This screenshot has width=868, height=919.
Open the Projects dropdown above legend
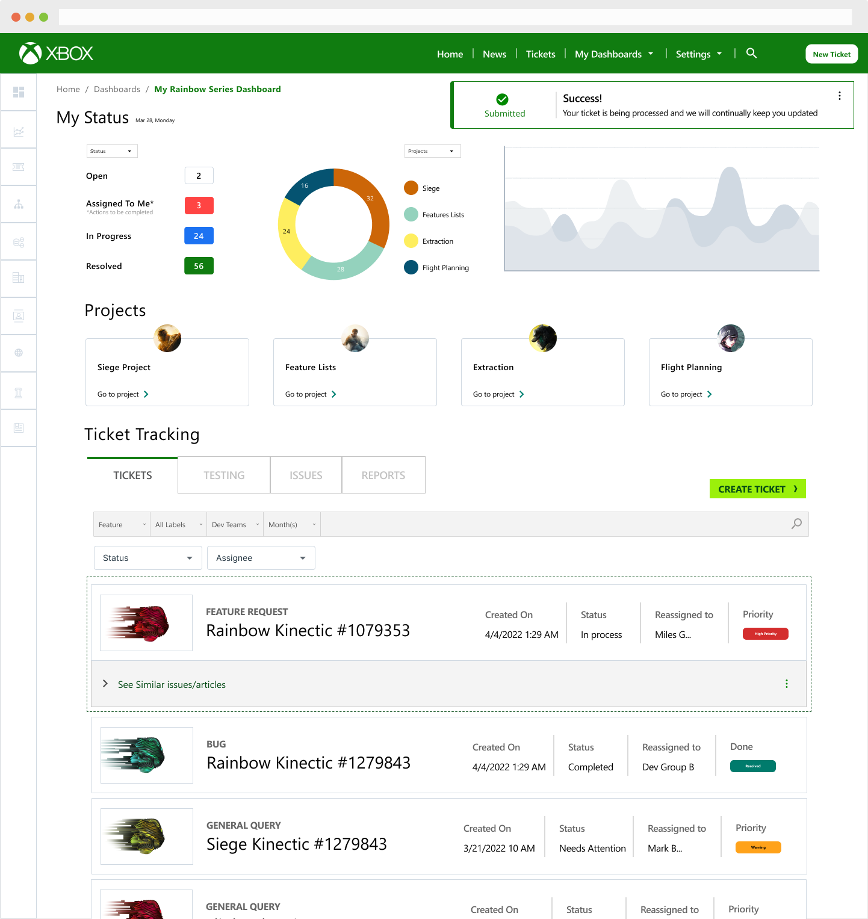(432, 151)
